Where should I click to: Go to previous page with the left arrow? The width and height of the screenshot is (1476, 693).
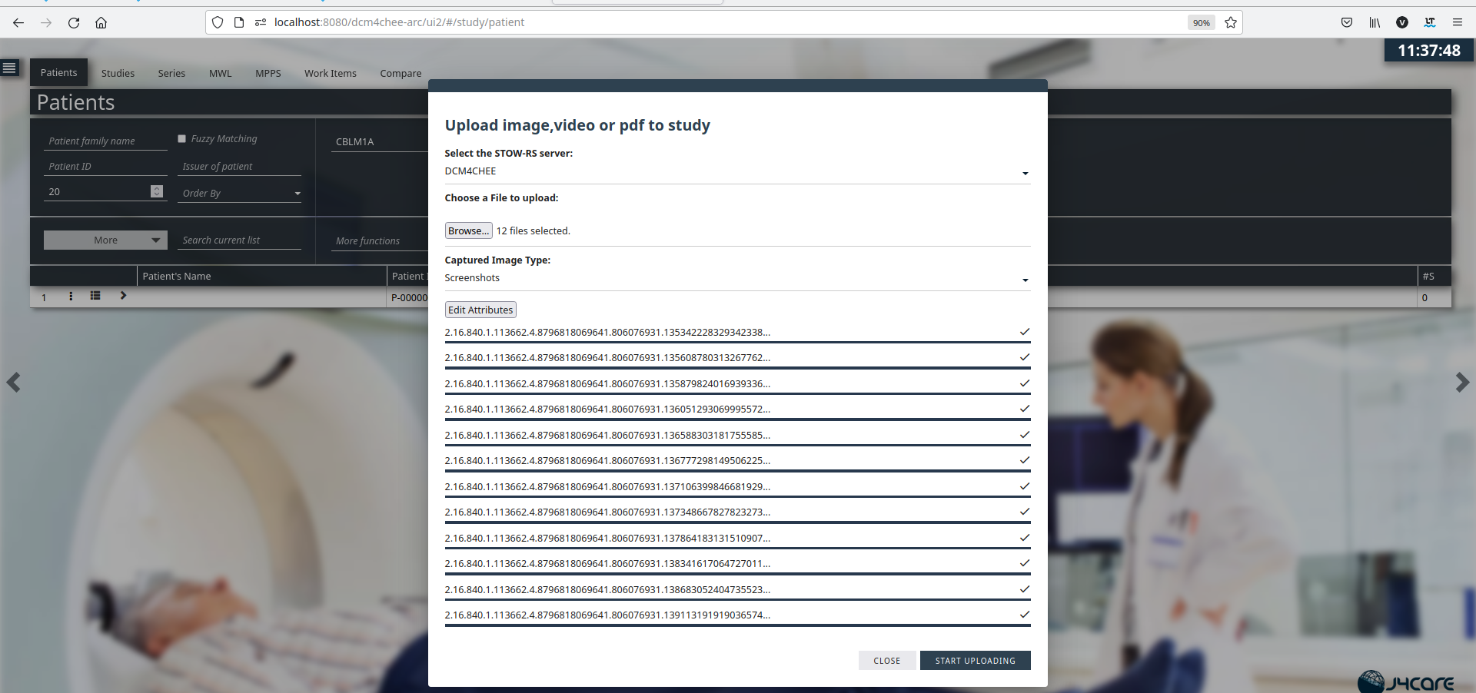[x=13, y=382]
